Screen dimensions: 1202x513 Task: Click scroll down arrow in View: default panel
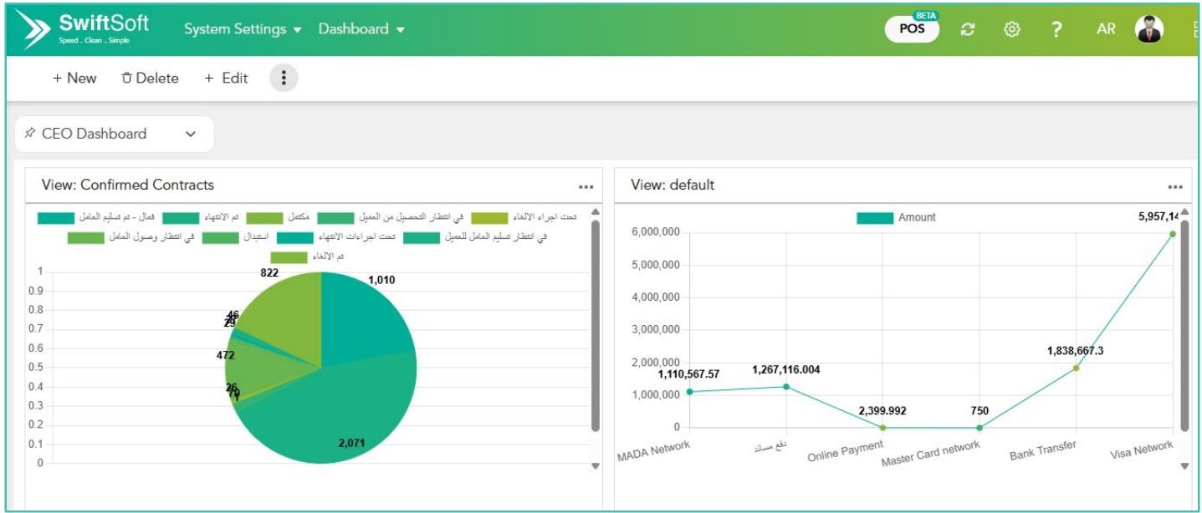pyautogui.click(x=1184, y=466)
